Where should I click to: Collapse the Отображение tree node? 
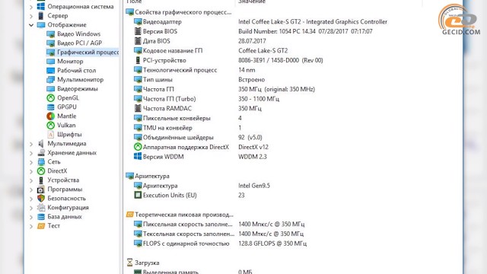click(x=31, y=25)
